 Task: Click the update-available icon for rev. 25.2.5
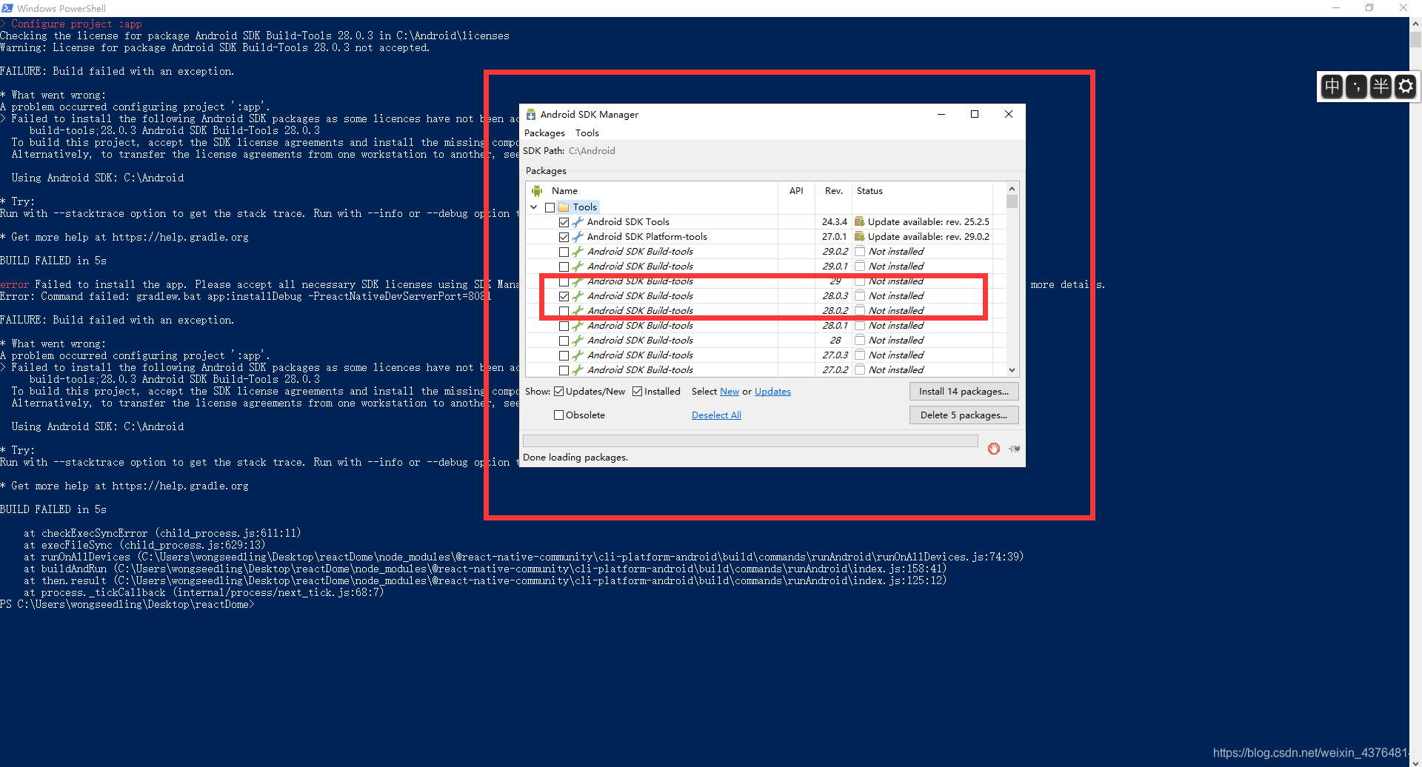860,221
